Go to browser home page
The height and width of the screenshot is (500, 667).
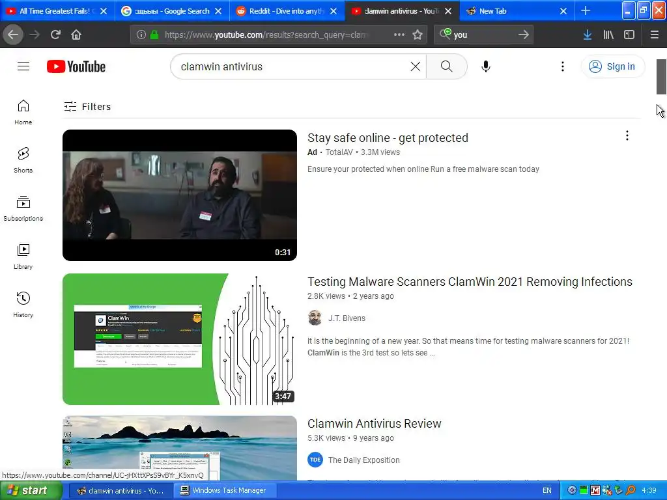coord(76,35)
